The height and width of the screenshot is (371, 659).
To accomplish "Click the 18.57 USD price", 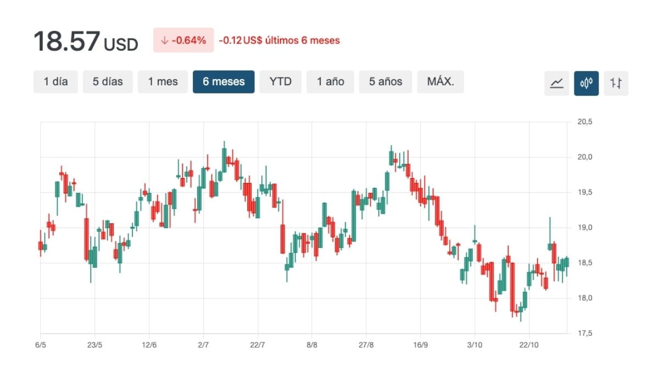I will [86, 41].
